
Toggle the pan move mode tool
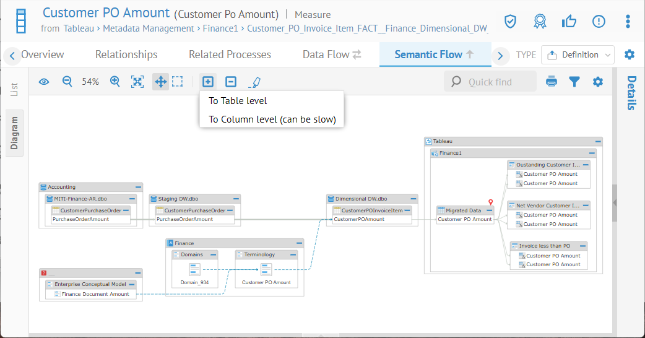click(x=160, y=82)
